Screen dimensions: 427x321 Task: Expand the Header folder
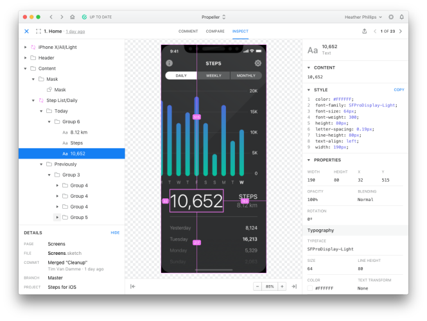pyautogui.click(x=25, y=58)
